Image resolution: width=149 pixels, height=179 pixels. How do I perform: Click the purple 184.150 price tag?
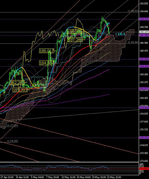144,66
